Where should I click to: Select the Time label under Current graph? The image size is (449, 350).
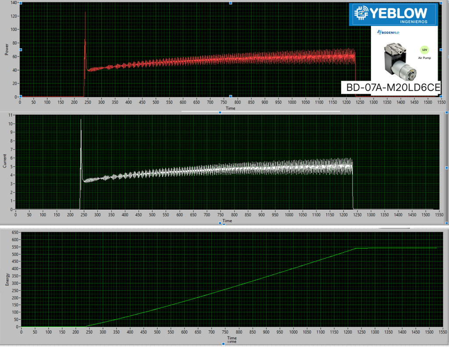point(228,221)
